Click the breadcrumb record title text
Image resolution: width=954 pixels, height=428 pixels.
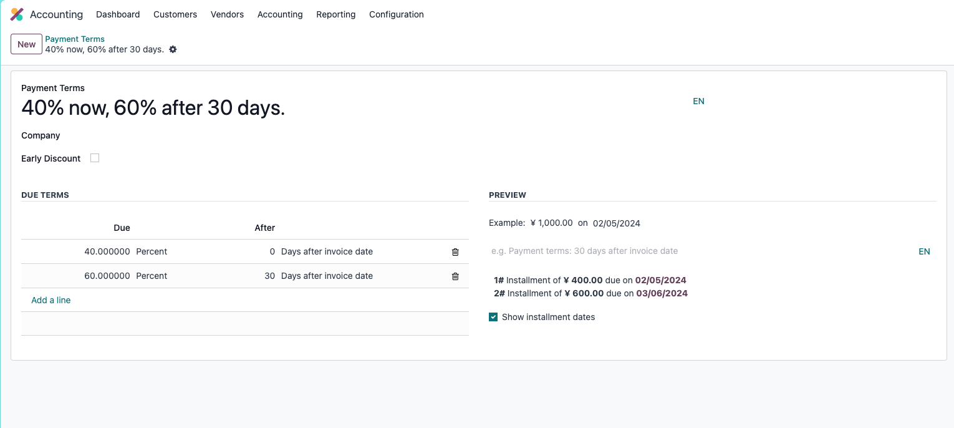104,49
